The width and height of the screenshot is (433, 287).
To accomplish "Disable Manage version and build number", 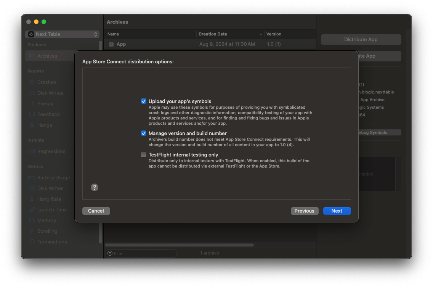I will click(x=144, y=133).
